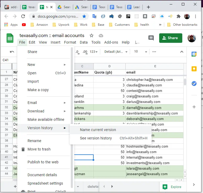Image resolution: width=203 pixels, height=193 pixels.
Task: Bookmark this page with star icon
Action: coord(84,16)
